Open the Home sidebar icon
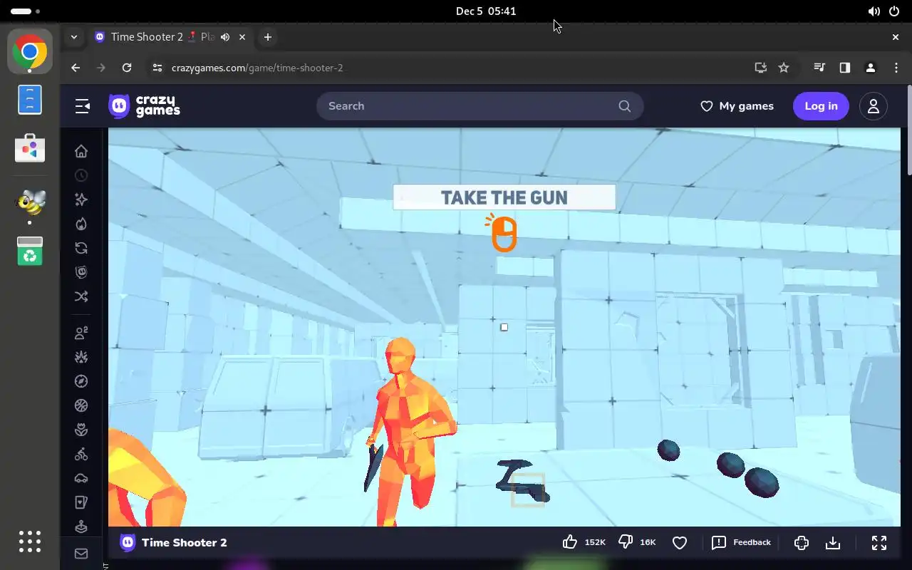Viewport: 912px width, 570px height. point(81,151)
